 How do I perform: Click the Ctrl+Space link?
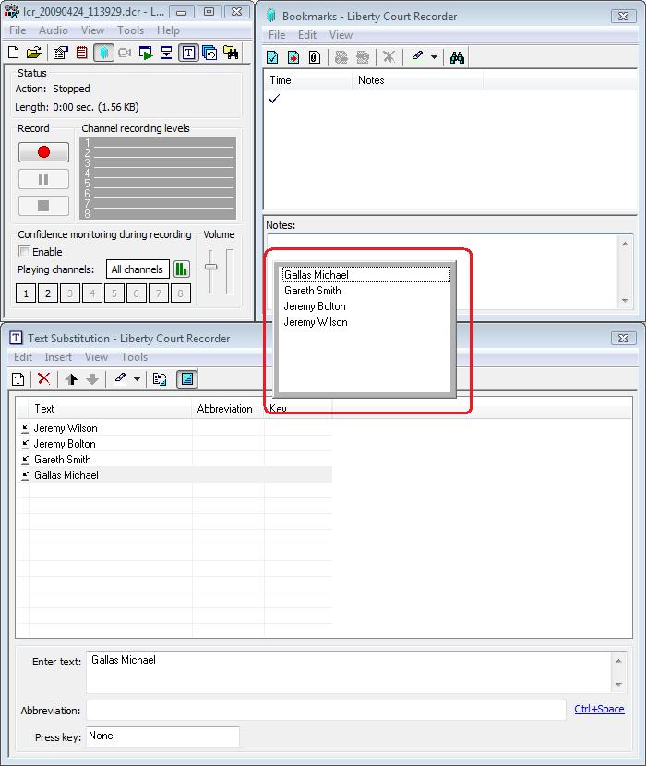click(599, 709)
